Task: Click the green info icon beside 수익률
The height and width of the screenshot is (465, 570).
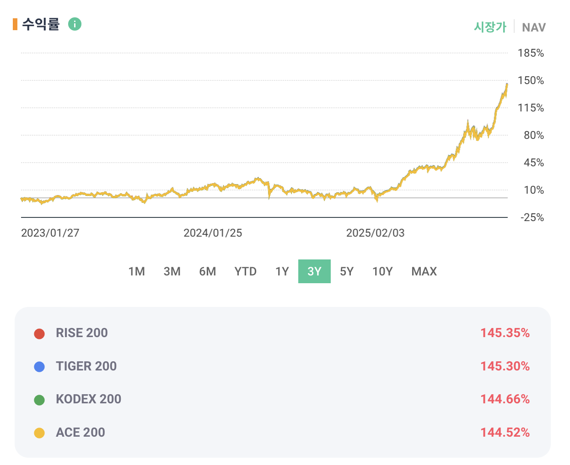Action: (75, 24)
